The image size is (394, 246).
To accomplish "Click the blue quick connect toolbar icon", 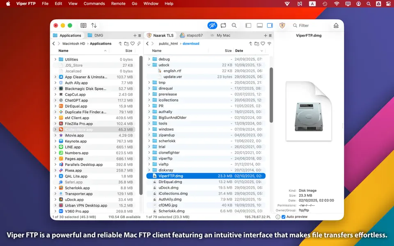I will tap(212, 25).
